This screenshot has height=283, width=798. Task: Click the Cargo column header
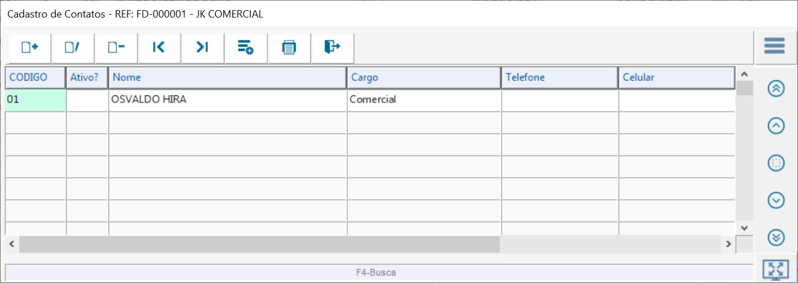click(424, 78)
